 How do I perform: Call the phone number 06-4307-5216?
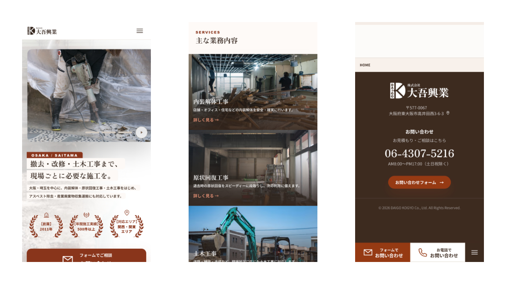[x=419, y=153]
